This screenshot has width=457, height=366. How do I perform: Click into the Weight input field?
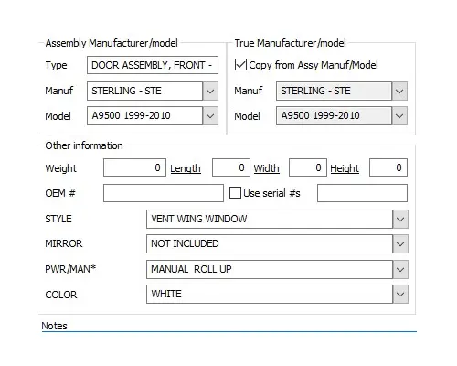coord(134,167)
